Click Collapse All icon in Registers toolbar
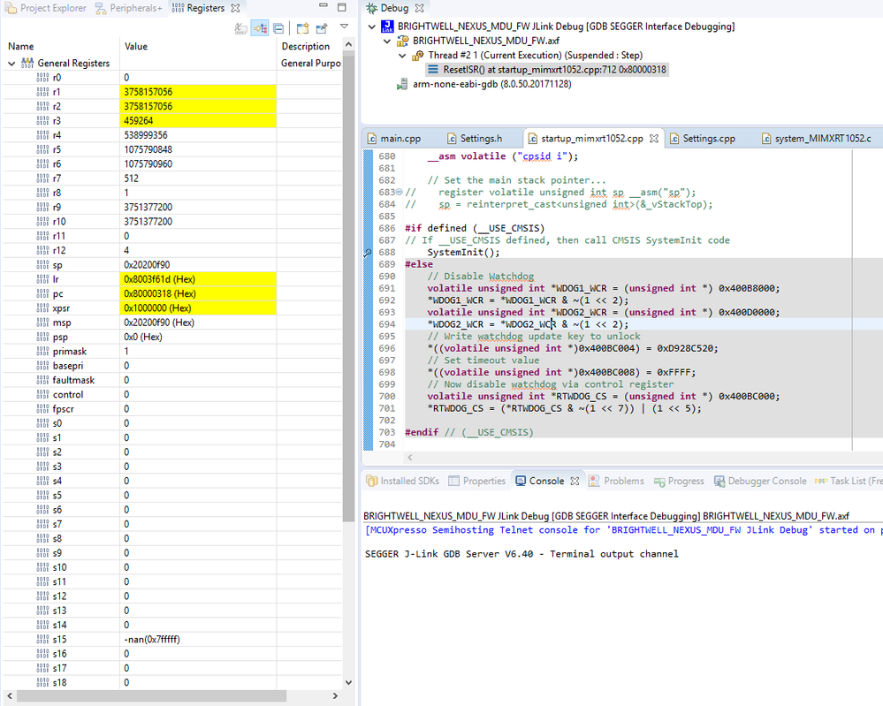The height and width of the screenshot is (706, 883). pyautogui.click(x=279, y=28)
